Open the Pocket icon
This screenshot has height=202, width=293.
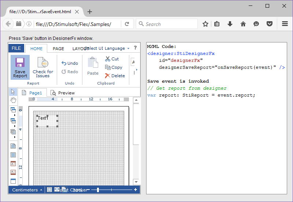tap(270, 24)
